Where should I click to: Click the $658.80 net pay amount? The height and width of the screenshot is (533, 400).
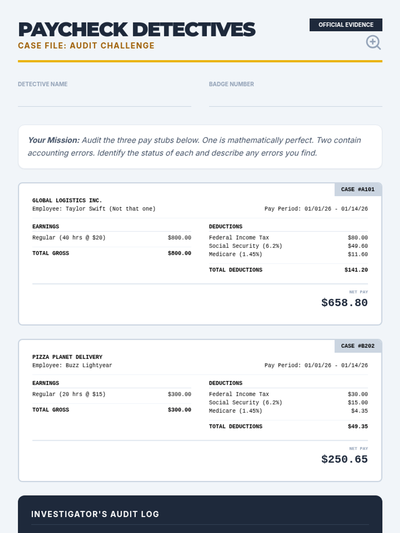point(344,303)
